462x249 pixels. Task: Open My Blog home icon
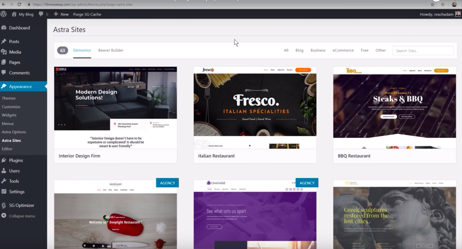pos(14,14)
